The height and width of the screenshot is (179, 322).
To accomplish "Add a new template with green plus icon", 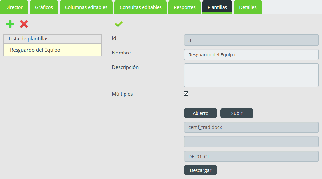I will (10, 24).
